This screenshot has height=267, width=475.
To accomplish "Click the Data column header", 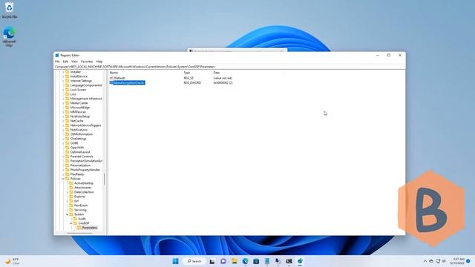I will coord(217,73).
